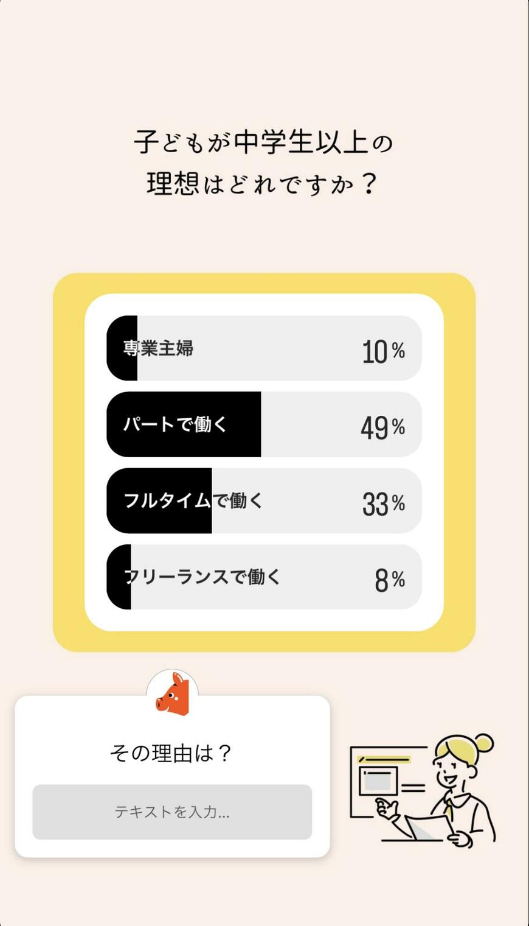529x926 pixels.
Task: Click the 49% result percentage
Action: tap(382, 427)
